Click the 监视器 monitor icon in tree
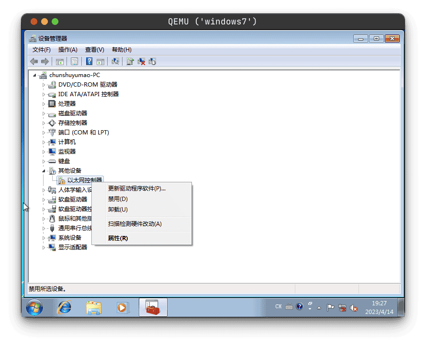Screen dimensions: 426x346 tap(52, 152)
